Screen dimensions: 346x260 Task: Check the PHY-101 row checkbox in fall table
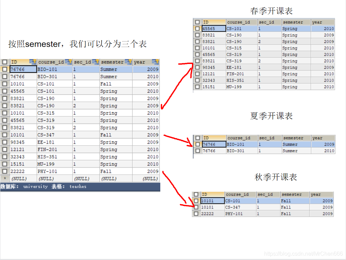click(x=196, y=214)
